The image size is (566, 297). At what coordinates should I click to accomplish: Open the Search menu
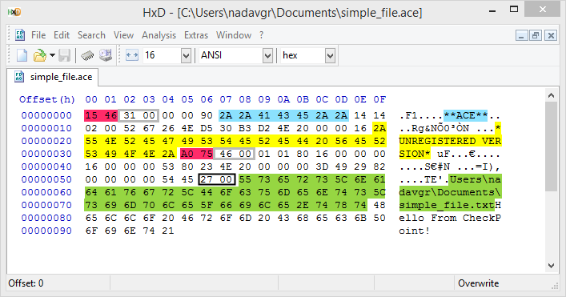click(91, 35)
